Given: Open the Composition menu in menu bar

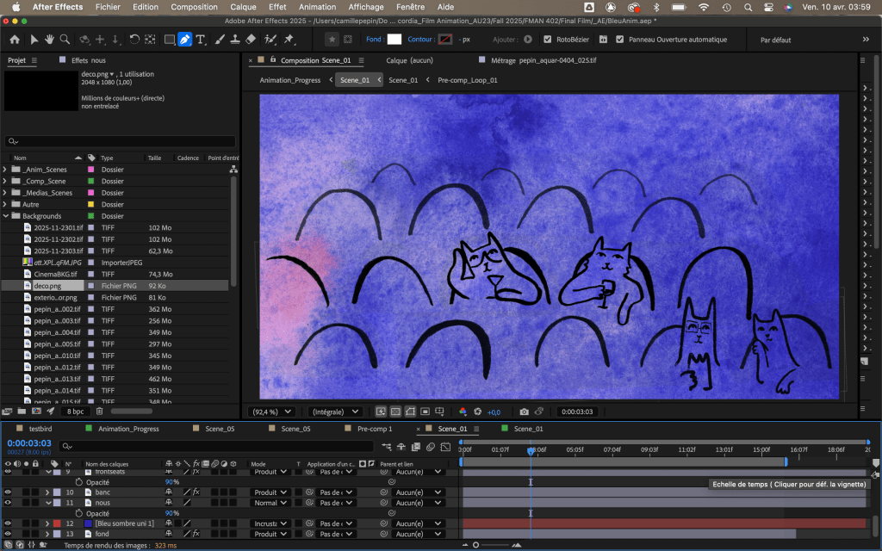Looking at the screenshot, I should tap(194, 7).
